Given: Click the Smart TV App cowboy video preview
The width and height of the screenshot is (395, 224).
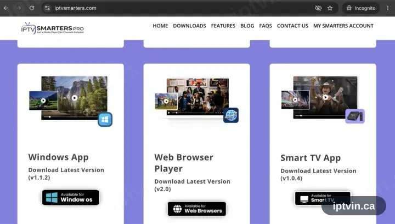Looking at the screenshot, I should click(325, 97).
